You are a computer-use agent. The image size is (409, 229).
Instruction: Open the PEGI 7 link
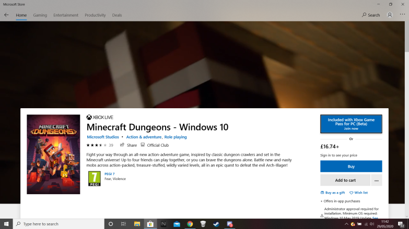tap(110, 174)
